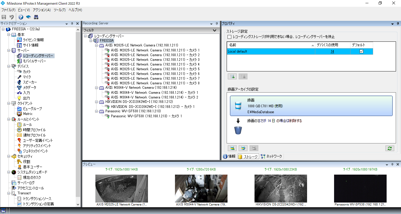
Task: Click the Undo arrow toolbar icon
Action: pyautogui.click(x=12, y=17)
